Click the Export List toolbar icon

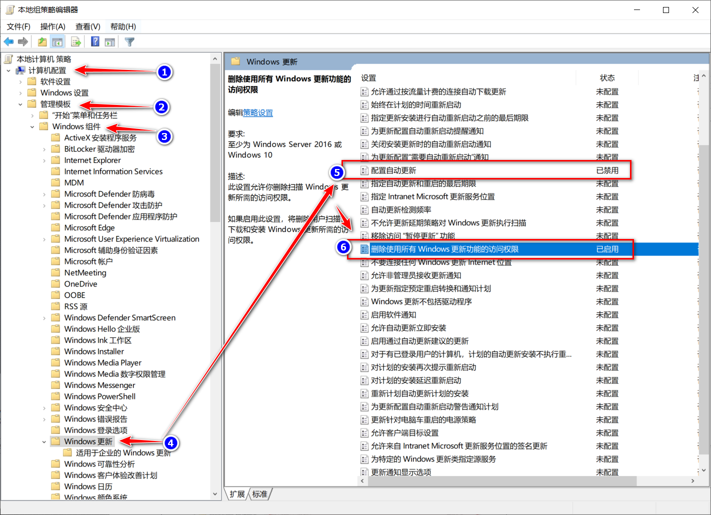(76, 42)
